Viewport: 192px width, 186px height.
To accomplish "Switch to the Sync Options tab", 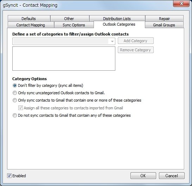I will click(x=74, y=25).
